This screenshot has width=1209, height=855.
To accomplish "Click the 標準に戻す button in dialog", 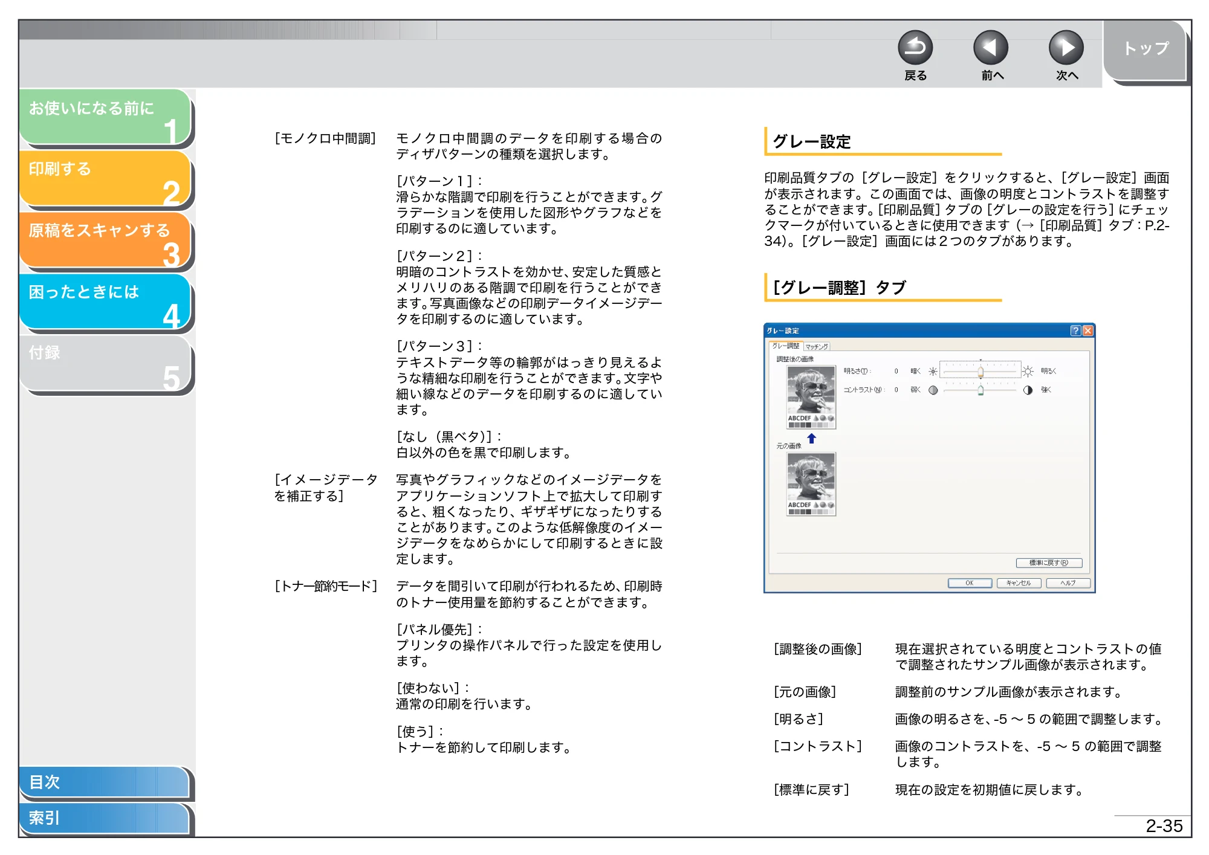I will [1048, 563].
